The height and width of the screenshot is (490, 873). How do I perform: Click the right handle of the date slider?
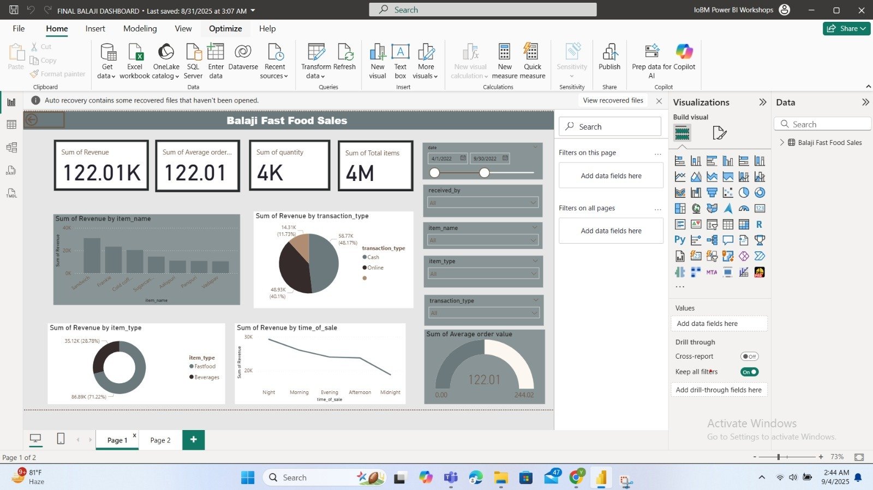pyautogui.click(x=484, y=173)
